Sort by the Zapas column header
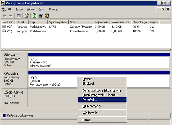 tap(154, 22)
